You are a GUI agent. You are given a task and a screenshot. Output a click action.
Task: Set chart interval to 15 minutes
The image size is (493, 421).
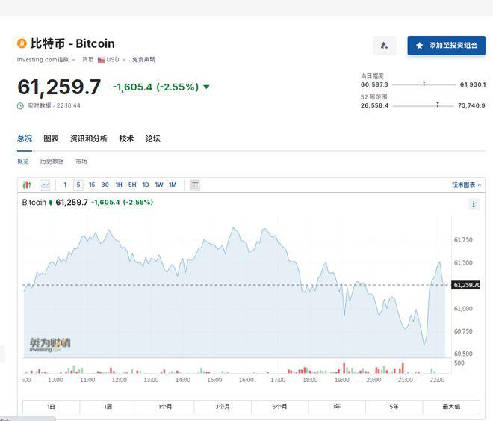pos(92,185)
